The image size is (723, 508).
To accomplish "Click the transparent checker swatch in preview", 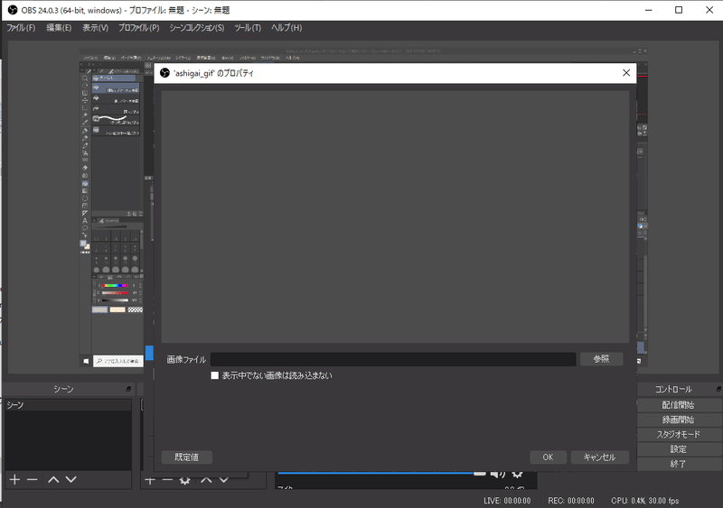I will (x=135, y=309).
